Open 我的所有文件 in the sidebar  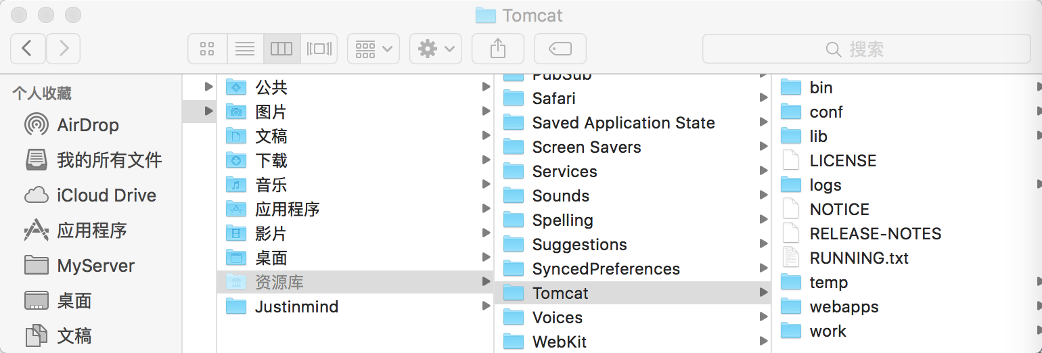point(91,160)
